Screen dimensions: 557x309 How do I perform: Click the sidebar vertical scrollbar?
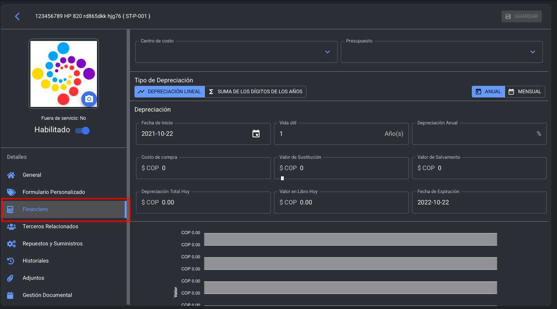(128, 168)
